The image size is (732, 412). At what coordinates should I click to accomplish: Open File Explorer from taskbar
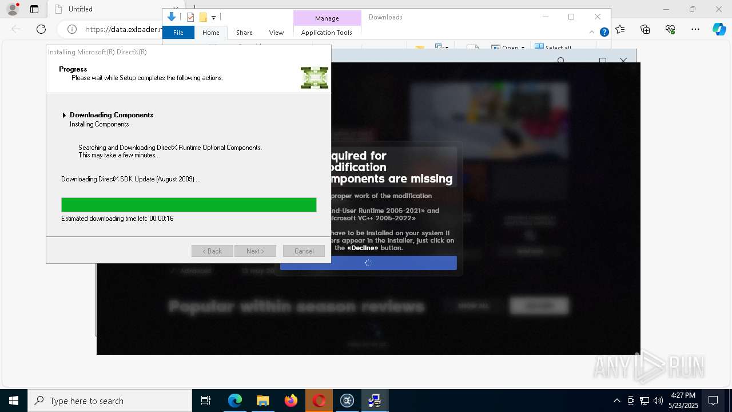263,401
